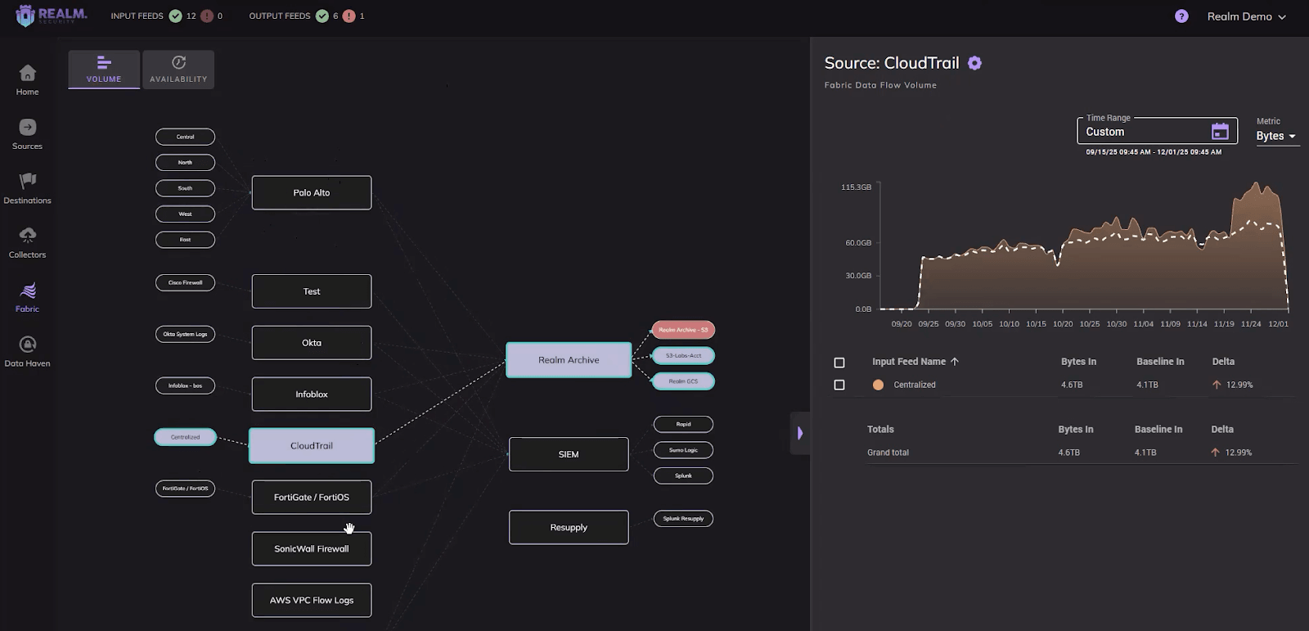Click the Grand total row label

click(x=888, y=453)
